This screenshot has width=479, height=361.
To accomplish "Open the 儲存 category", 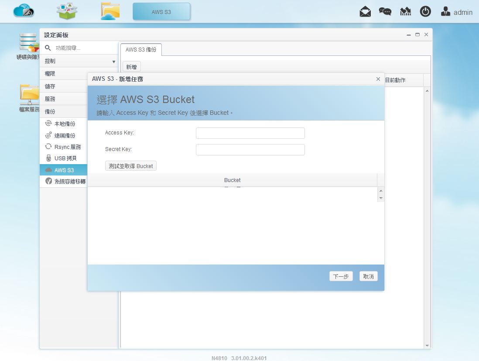I will coord(64,86).
